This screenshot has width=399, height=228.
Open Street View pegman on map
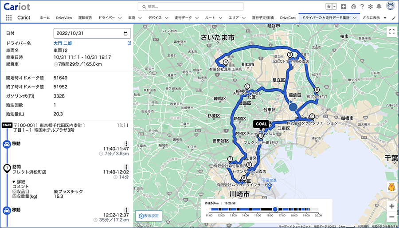click(391, 188)
